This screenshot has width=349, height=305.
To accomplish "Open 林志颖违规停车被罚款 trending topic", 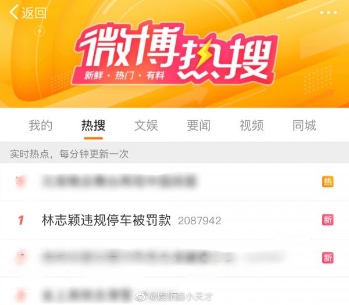I will coord(106,220).
